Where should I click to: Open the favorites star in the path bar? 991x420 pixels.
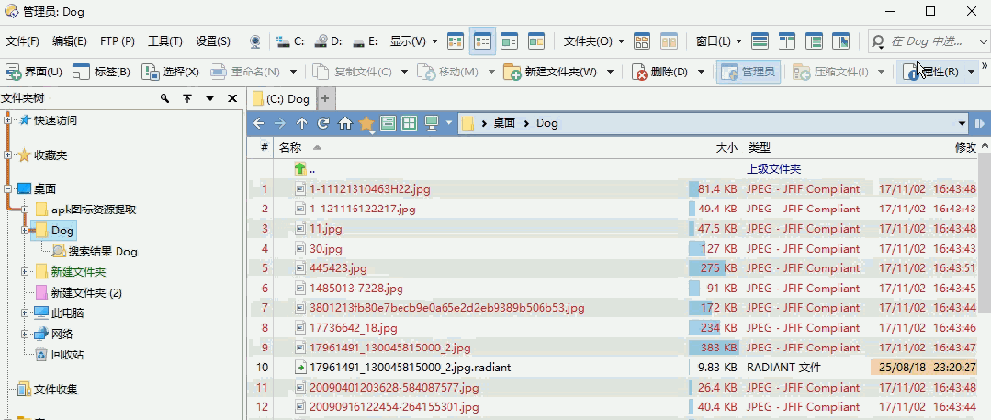(366, 124)
